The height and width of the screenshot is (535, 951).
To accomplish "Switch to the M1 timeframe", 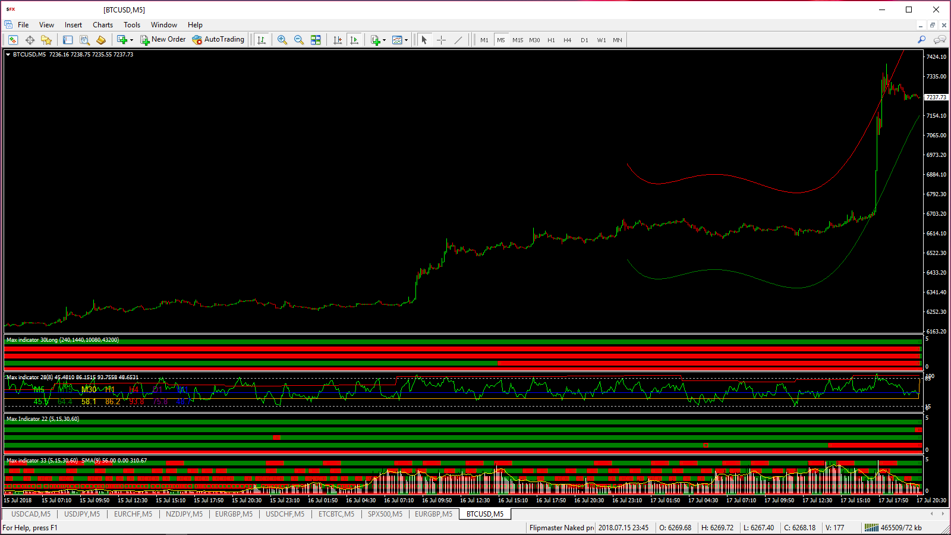I will click(x=484, y=40).
